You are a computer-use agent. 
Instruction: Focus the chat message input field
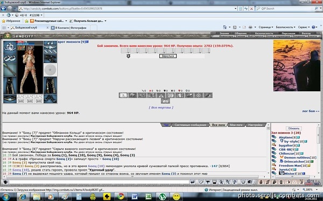[99, 182]
